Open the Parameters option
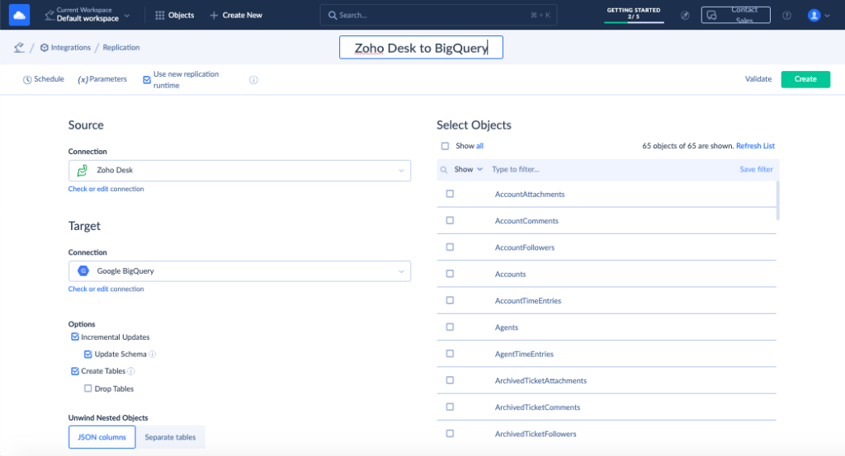Viewport: 845px width, 456px height. coord(102,79)
